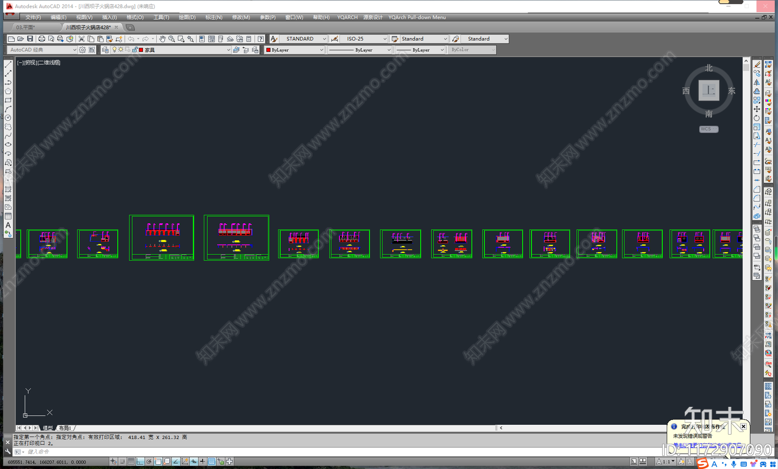This screenshot has height=469, width=778.
Task: Click the WCS button under ViewCube
Action: 708,129
